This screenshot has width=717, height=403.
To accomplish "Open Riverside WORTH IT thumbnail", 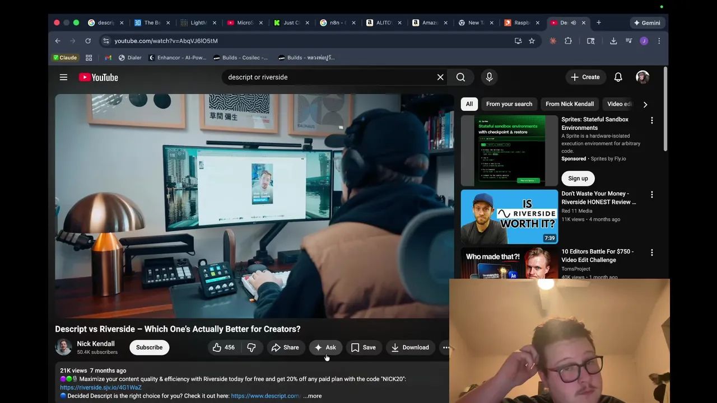I will (x=509, y=217).
